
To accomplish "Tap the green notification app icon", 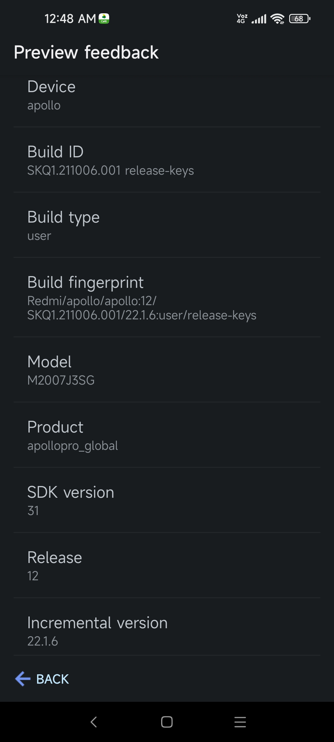I will coord(104,19).
